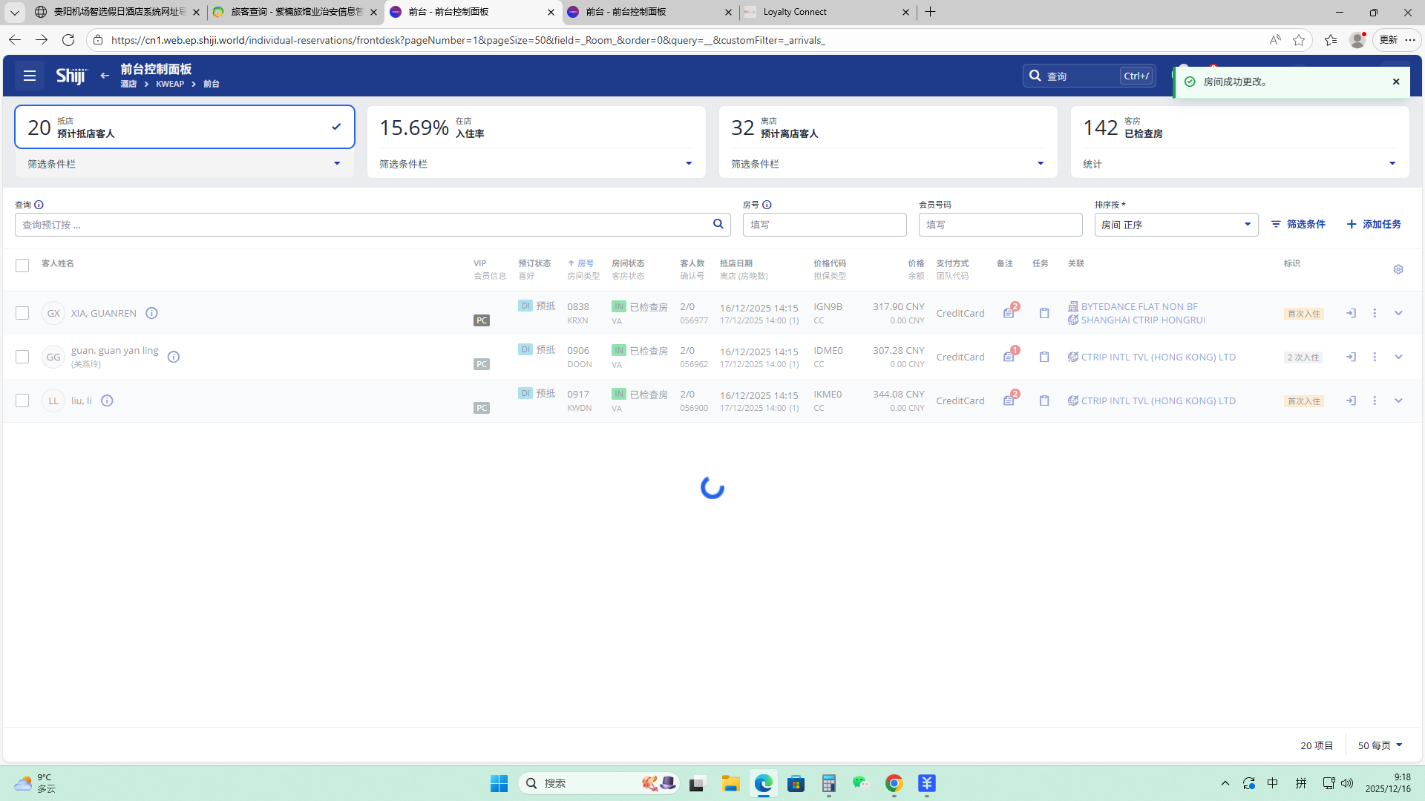Open the 50 每页 page size dropdown
The height and width of the screenshot is (801, 1425).
(x=1380, y=745)
